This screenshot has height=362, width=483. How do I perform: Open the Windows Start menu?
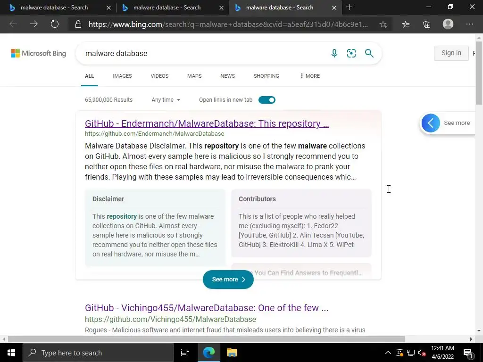click(x=11, y=353)
